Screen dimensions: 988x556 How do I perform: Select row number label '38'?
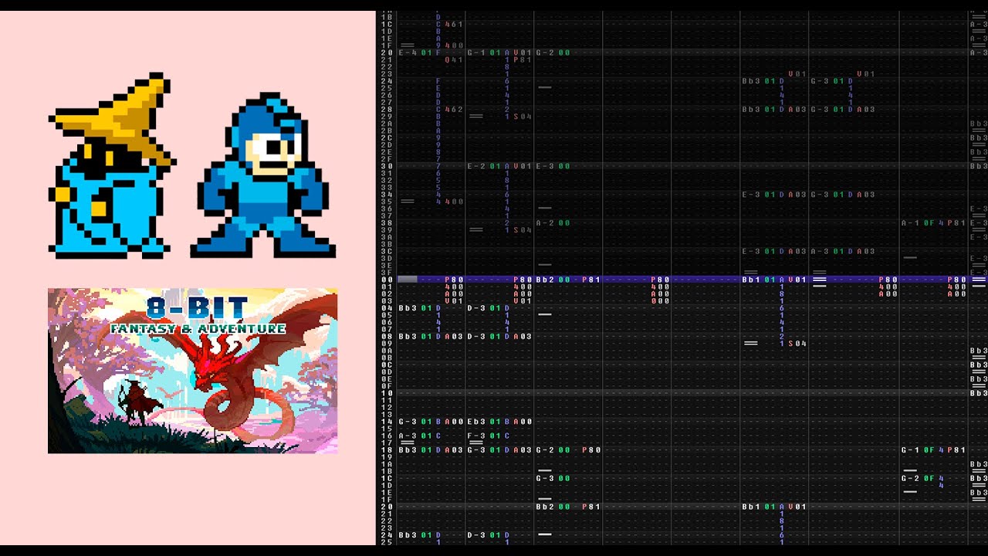[387, 223]
